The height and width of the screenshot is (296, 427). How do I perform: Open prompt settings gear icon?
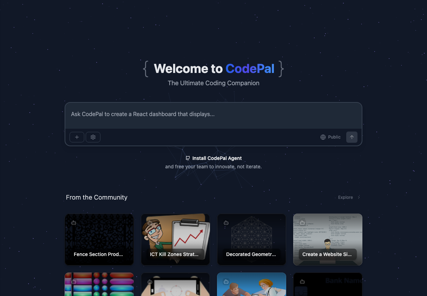pyautogui.click(x=93, y=137)
